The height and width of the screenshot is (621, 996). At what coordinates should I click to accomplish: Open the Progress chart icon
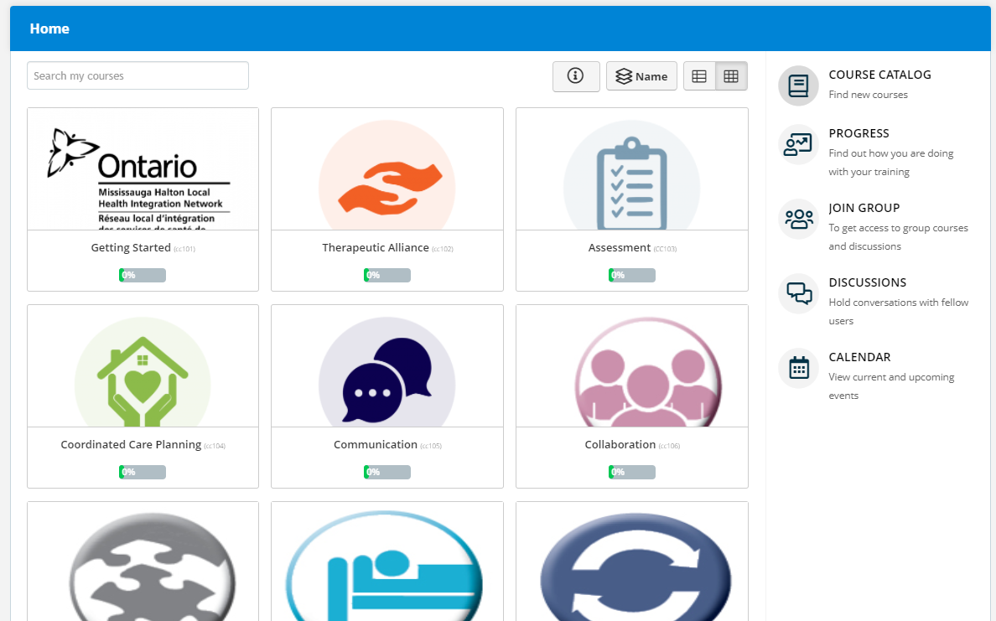[x=798, y=144]
